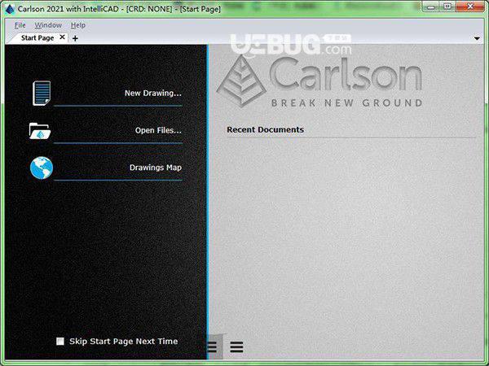
Task: Open the File menu
Action: (20, 25)
